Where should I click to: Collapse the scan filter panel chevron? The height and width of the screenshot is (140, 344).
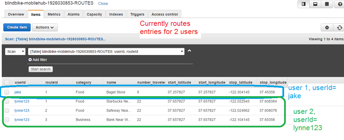[190, 51]
